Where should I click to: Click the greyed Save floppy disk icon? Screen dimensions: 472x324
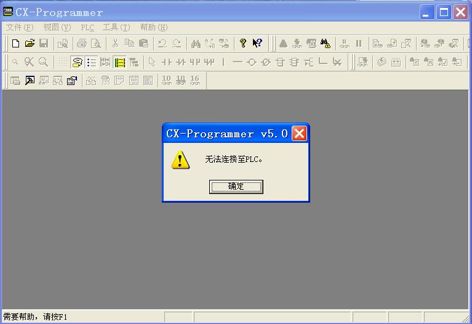coord(44,43)
